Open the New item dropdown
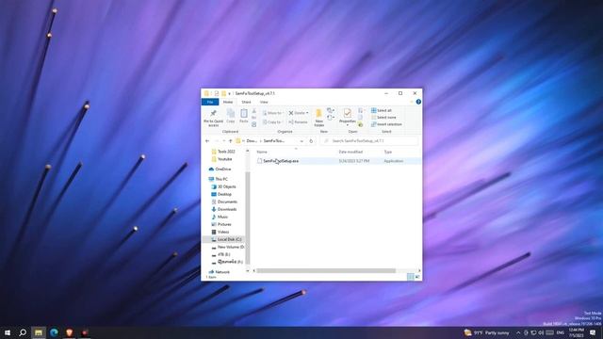This screenshot has height=339, width=603. (x=331, y=111)
